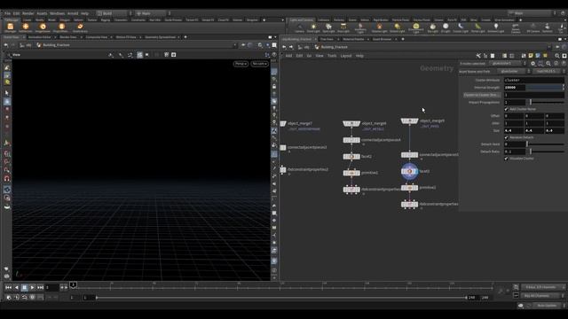Click the Internal Strength value field
568x319 pixels.
point(515,88)
